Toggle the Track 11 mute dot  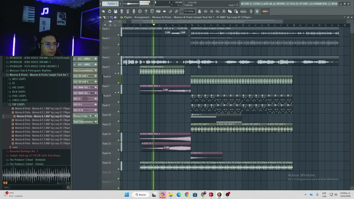click(119, 131)
